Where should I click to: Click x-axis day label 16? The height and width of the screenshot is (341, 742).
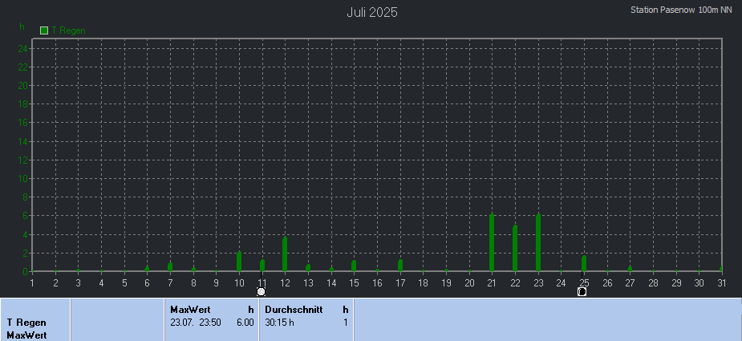coord(377,283)
